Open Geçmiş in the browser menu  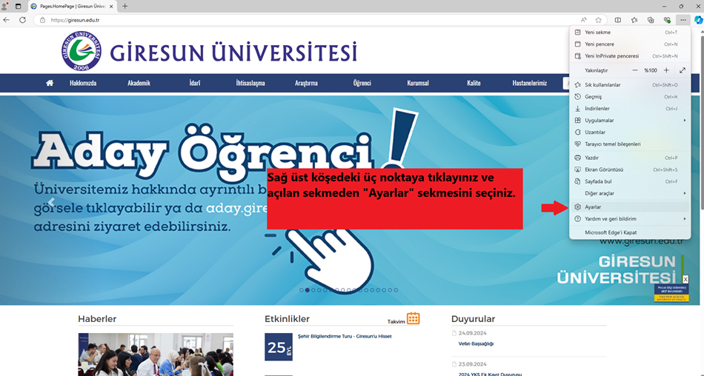click(593, 97)
